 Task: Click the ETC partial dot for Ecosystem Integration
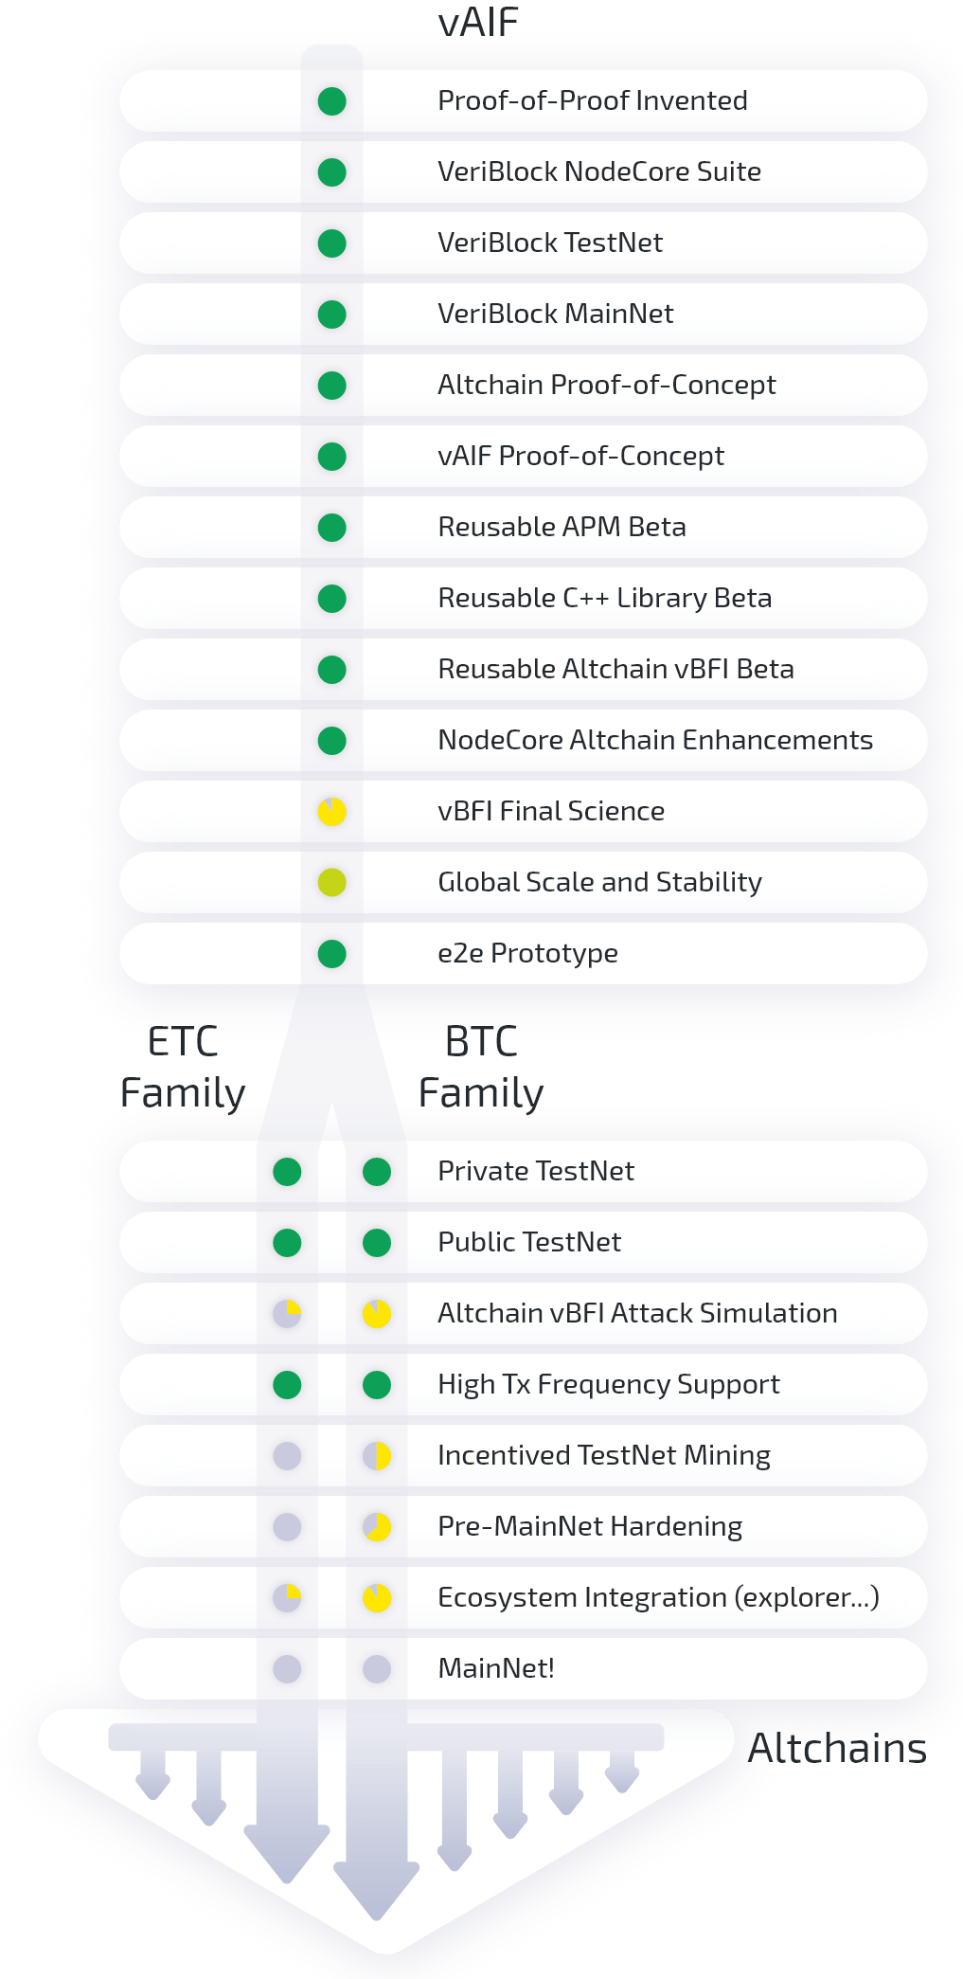click(287, 1598)
